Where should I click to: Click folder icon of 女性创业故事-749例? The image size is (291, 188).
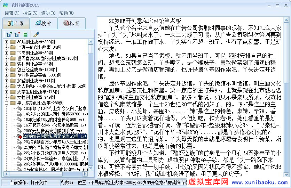13,97
